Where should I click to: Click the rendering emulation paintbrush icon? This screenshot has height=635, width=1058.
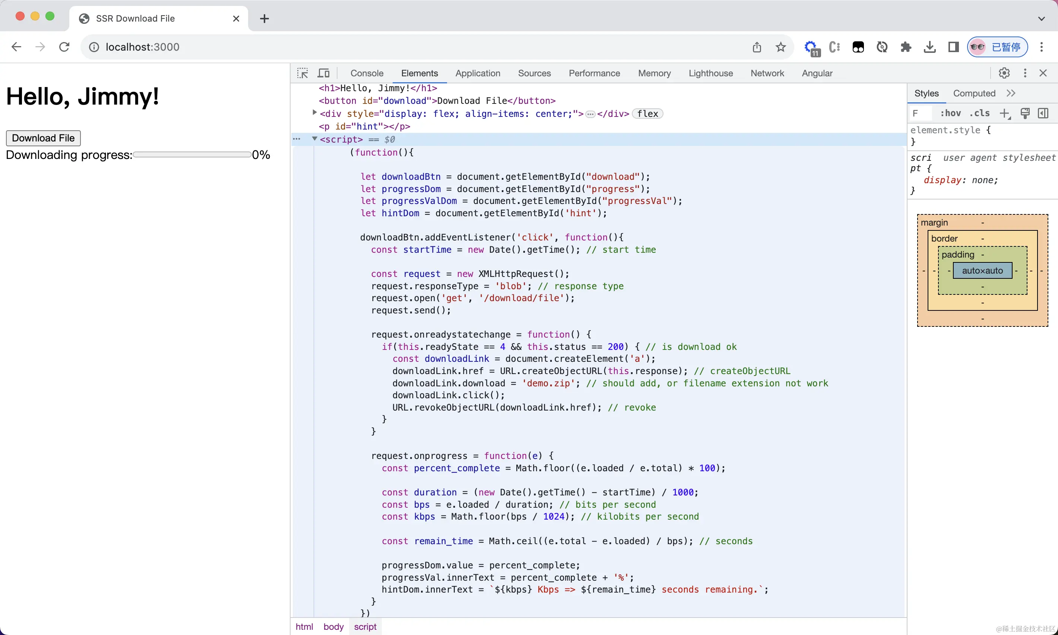click(1025, 113)
